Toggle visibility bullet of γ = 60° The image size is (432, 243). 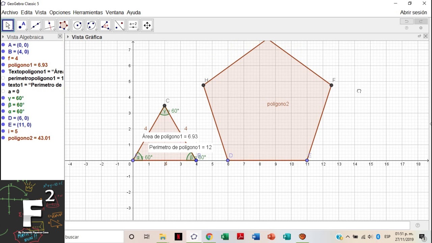click(x=3, y=98)
